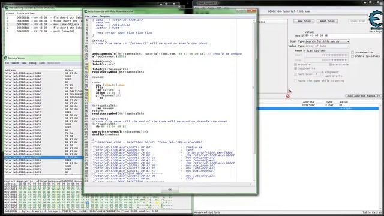Click the Type column header in address list

(x=329, y=102)
